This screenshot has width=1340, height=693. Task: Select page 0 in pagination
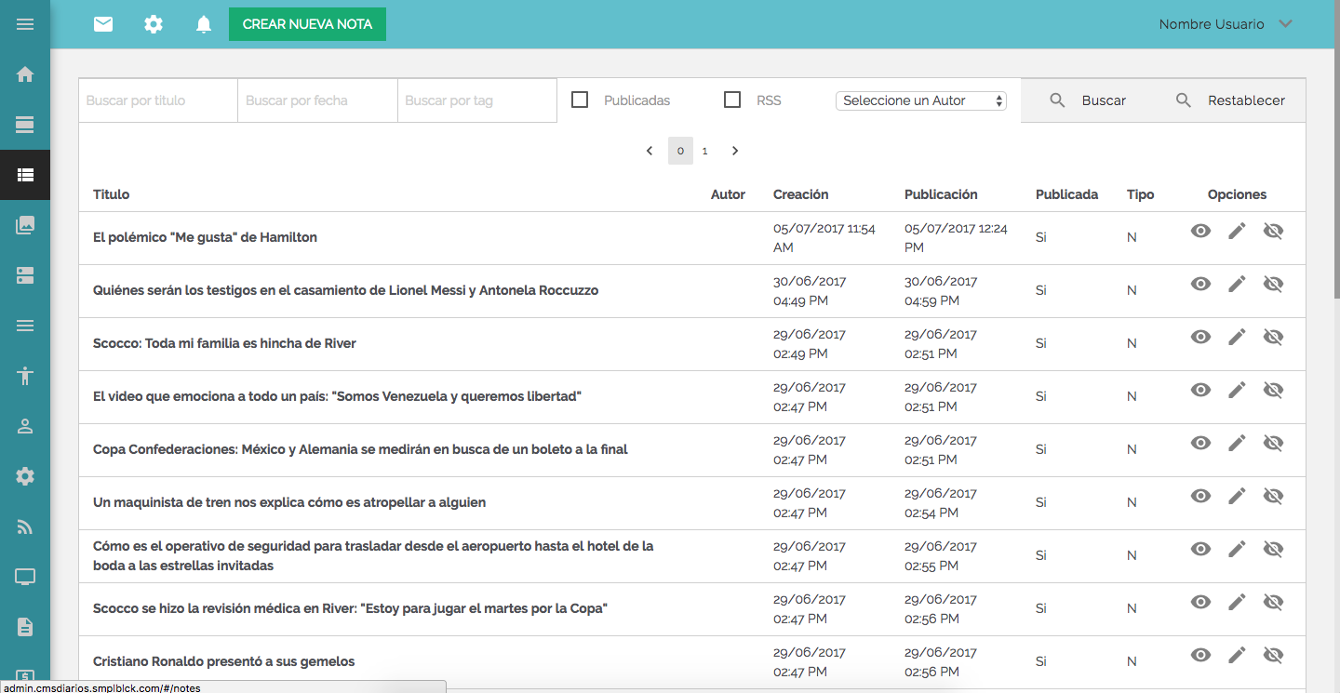(680, 151)
